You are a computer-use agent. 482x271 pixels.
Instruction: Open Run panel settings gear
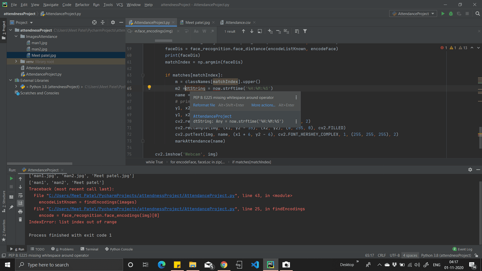(470, 170)
